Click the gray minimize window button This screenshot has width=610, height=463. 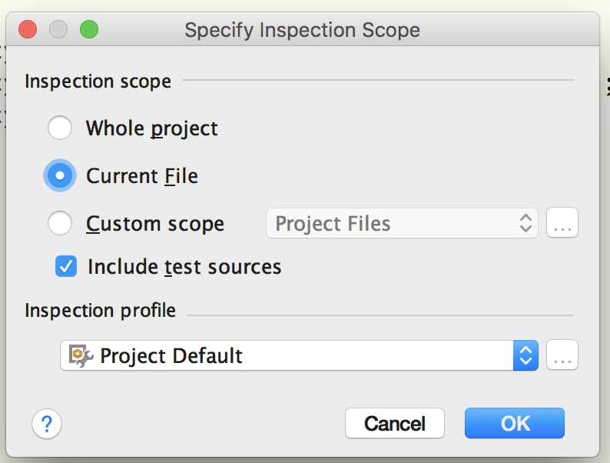[x=58, y=29]
